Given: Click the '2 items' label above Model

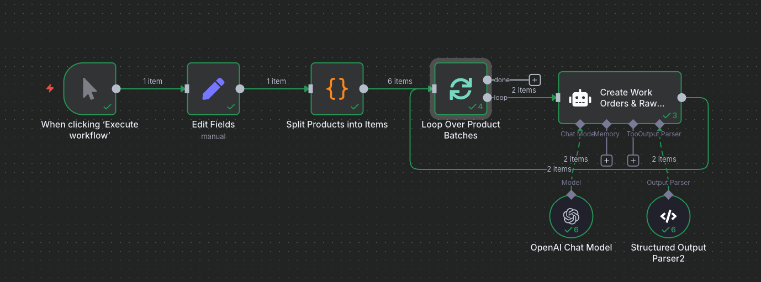Looking at the screenshot, I should pos(575,159).
